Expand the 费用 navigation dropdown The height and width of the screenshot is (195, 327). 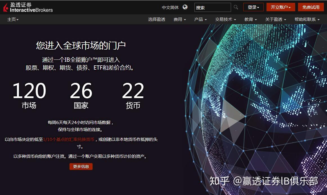[180, 20]
